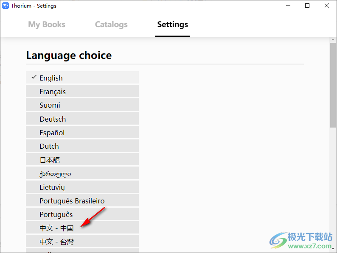The image size is (337, 253).
Task: Select the 日本語 language option
Action: [82, 159]
